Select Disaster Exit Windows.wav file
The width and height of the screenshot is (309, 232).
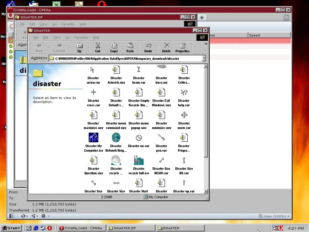pos(161,98)
